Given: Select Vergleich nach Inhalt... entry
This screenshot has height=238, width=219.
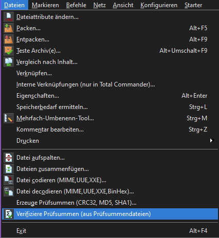Looking at the screenshot, I should point(110,62).
